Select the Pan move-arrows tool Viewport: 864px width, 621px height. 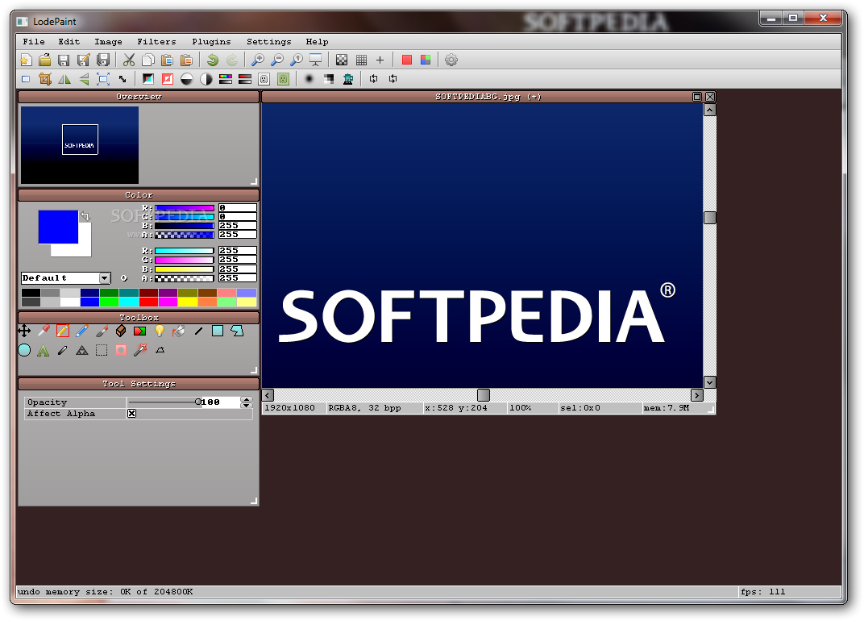[x=24, y=331]
